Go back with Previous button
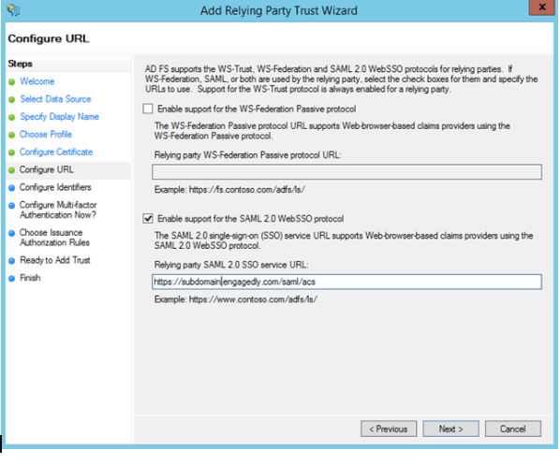This screenshot has width=560, height=464. click(x=389, y=428)
